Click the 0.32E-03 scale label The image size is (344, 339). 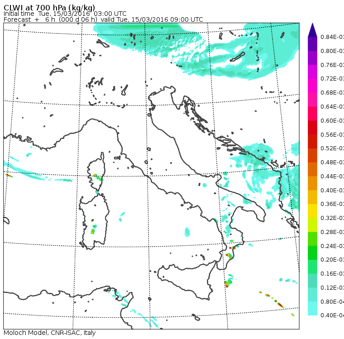pyautogui.click(x=332, y=218)
